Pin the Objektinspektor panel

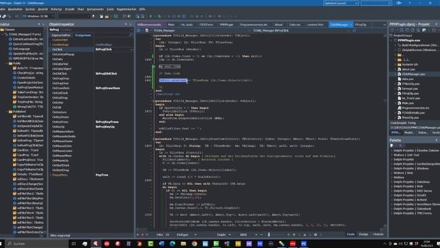(126, 25)
